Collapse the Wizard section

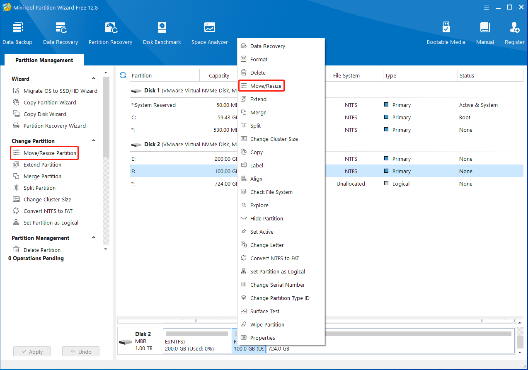coord(94,78)
